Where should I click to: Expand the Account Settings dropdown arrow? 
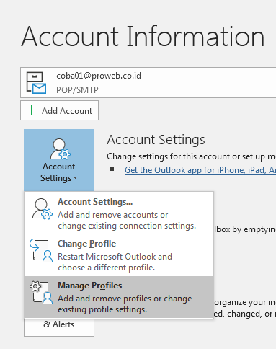tap(75, 178)
